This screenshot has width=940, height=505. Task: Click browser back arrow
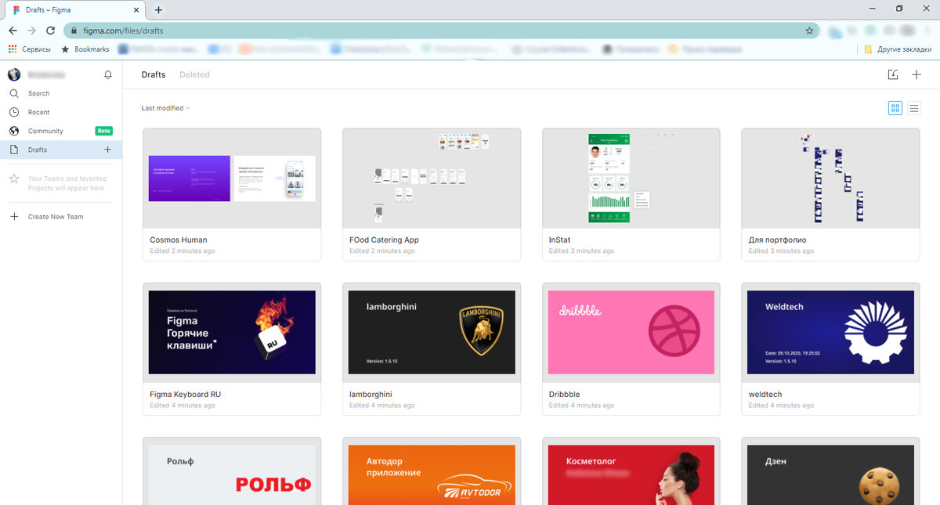(13, 31)
